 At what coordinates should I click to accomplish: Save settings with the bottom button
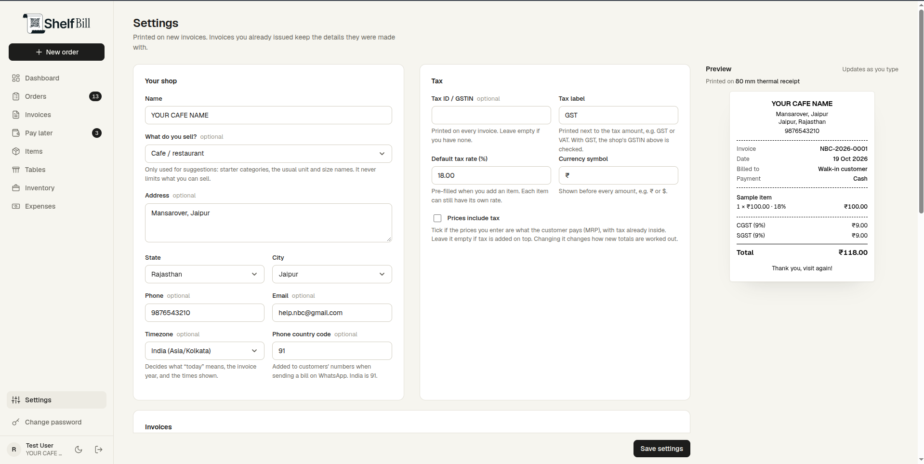(x=661, y=449)
